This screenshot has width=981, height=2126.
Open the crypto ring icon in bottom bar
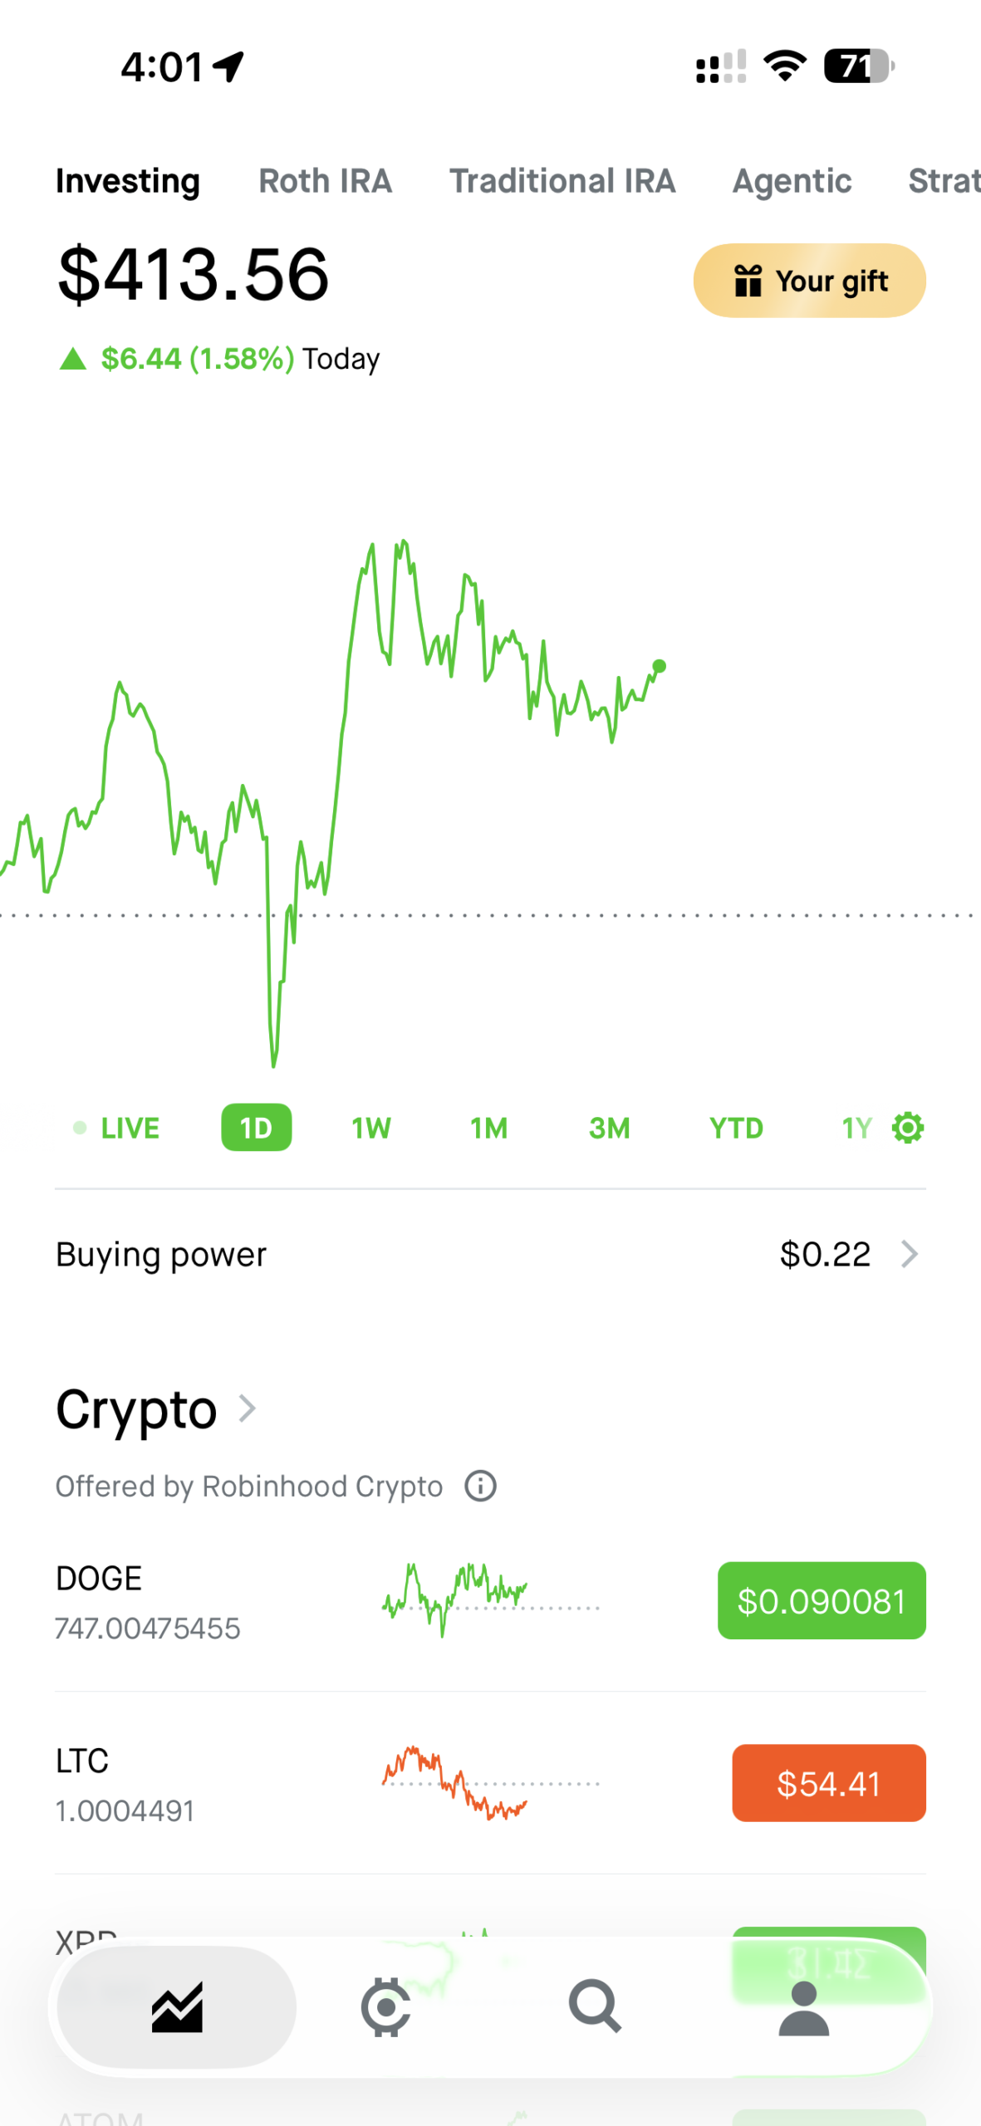(x=385, y=2007)
